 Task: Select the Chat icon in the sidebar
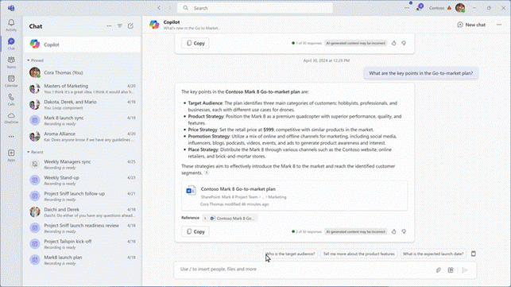(11, 44)
